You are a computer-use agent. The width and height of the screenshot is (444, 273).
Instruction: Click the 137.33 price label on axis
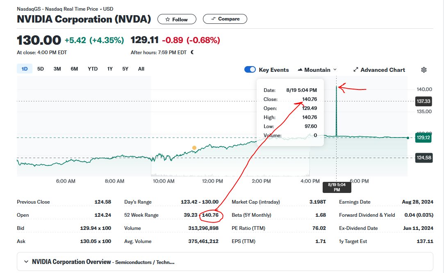[424, 101]
